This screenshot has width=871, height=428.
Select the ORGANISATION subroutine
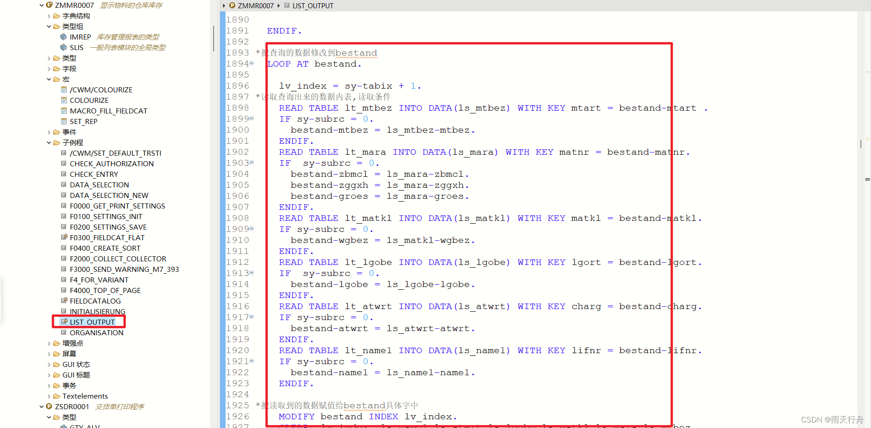point(96,332)
